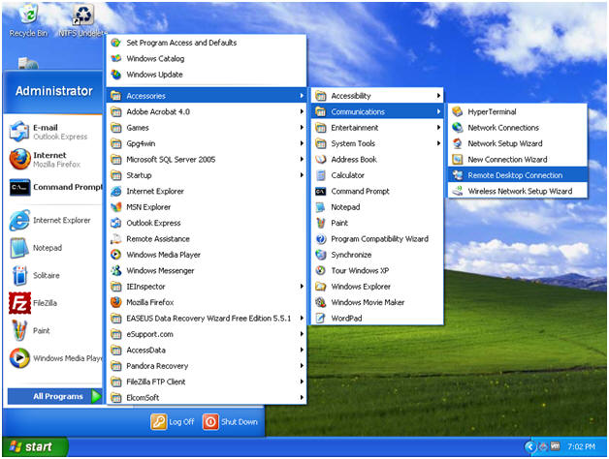Expand the Entertainment submenu

click(x=377, y=128)
